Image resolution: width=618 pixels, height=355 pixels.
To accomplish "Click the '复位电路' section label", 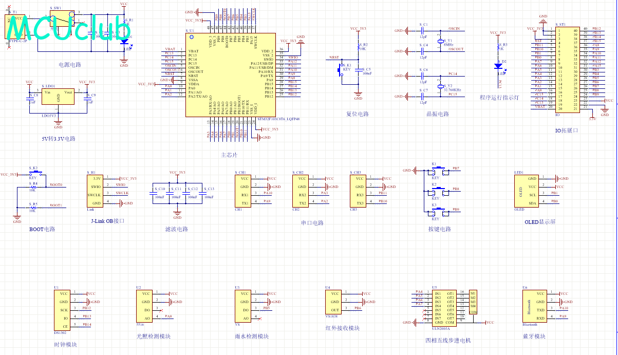I will pos(358,114).
